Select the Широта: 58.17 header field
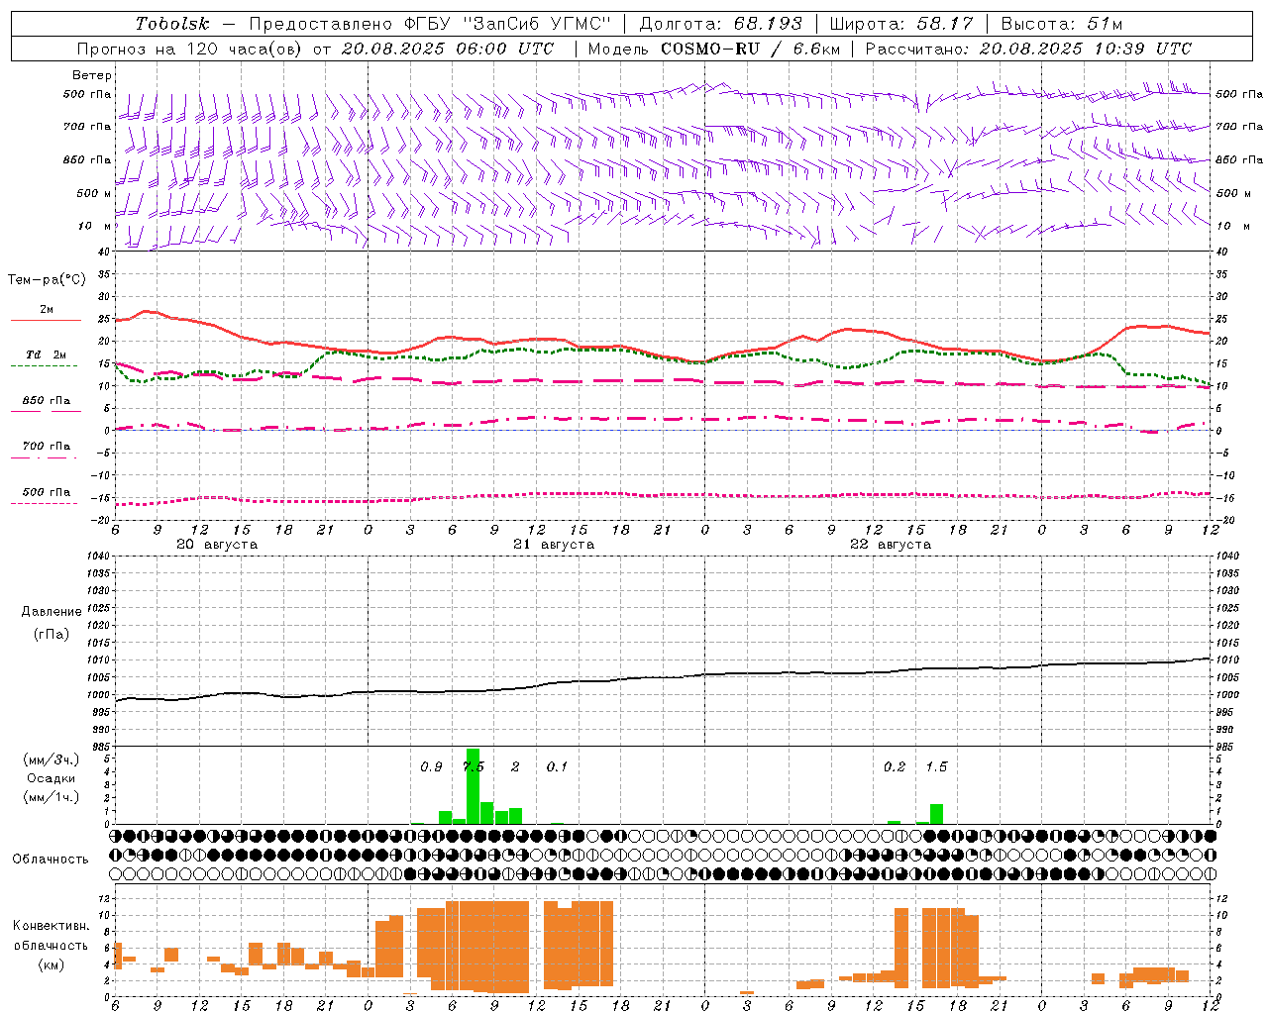This screenshot has width=1268, height=1014. pyautogui.click(x=901, y=24)
